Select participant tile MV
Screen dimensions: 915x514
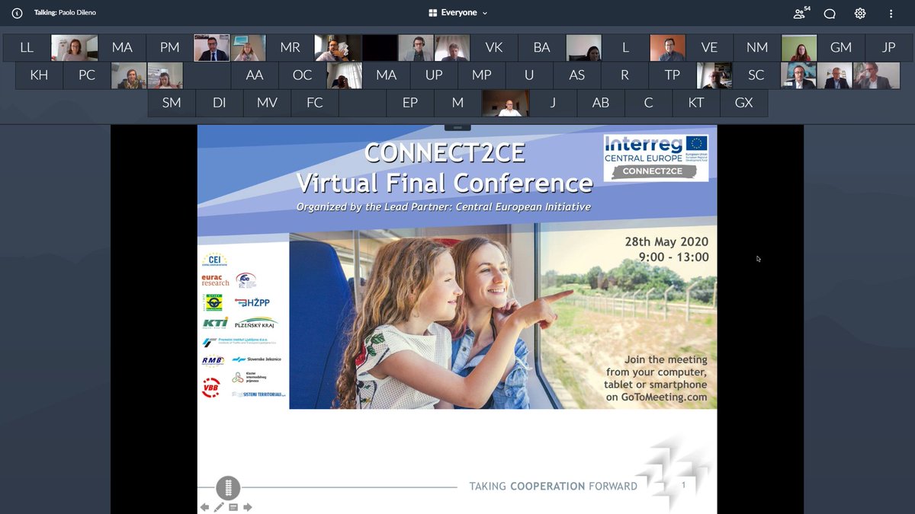pyautogui.click(x=267, y=103)
